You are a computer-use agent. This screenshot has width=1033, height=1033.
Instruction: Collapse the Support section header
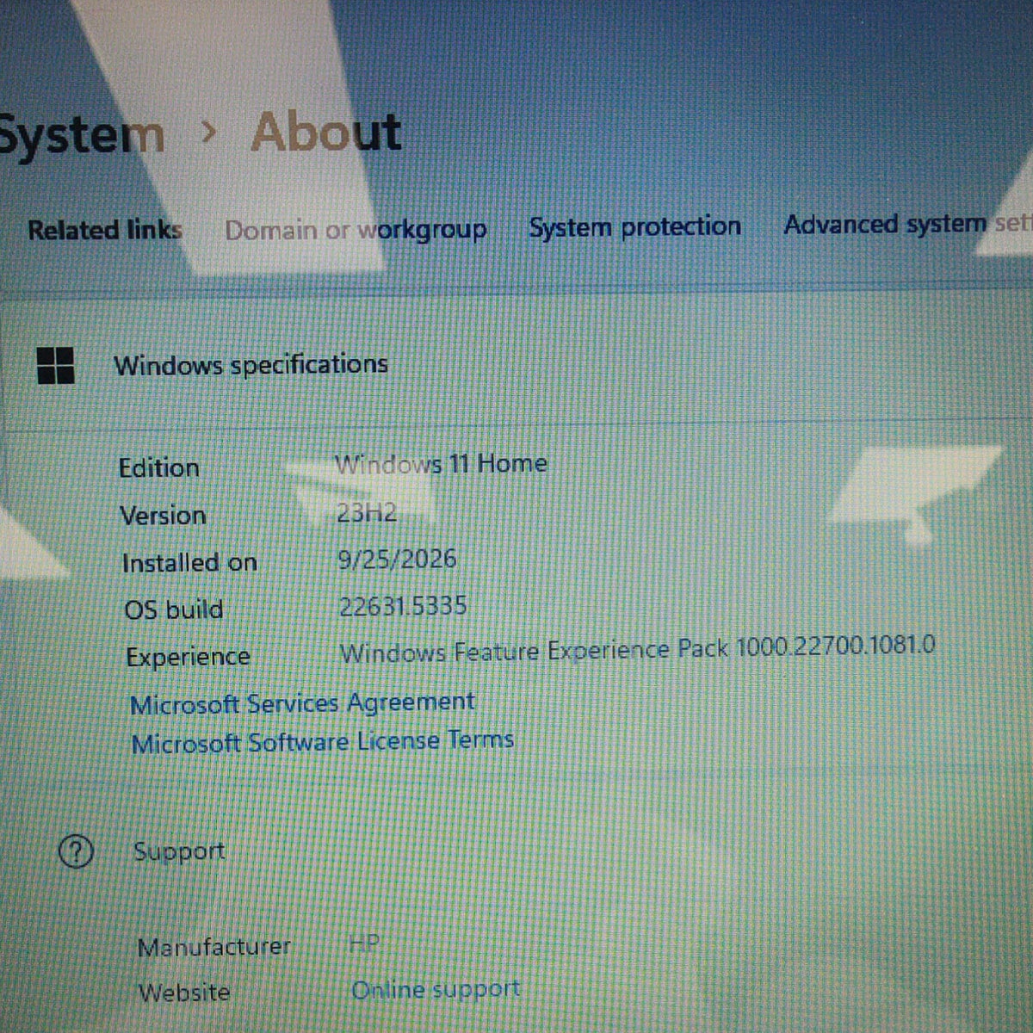(516, 851)
